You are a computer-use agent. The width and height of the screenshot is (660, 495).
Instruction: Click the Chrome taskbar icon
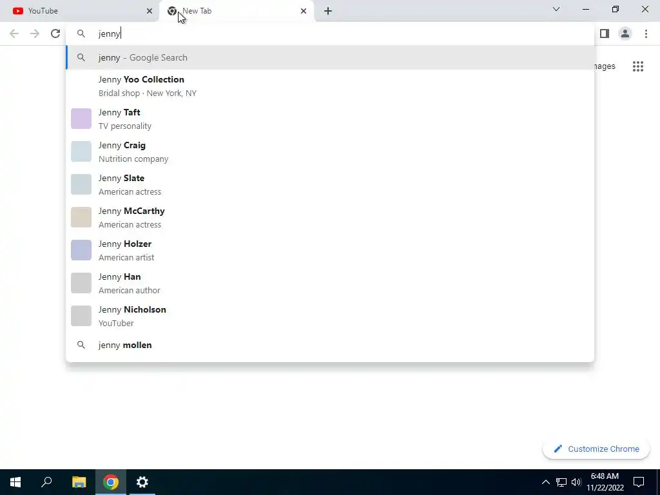(111, 482)
